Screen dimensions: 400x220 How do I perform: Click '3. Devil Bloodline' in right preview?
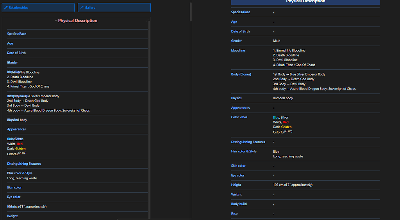[x=285, y=60]
